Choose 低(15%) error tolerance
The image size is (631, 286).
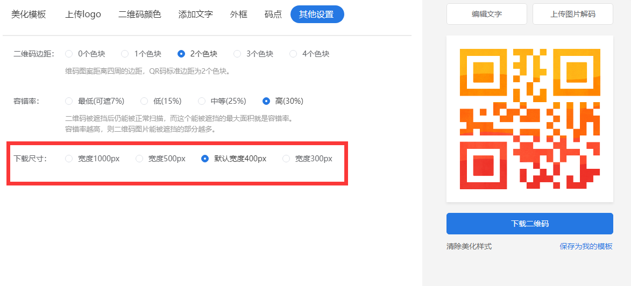click(161, 101)
